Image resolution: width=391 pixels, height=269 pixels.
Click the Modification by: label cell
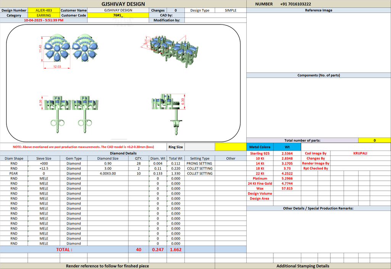coord(167,20)
